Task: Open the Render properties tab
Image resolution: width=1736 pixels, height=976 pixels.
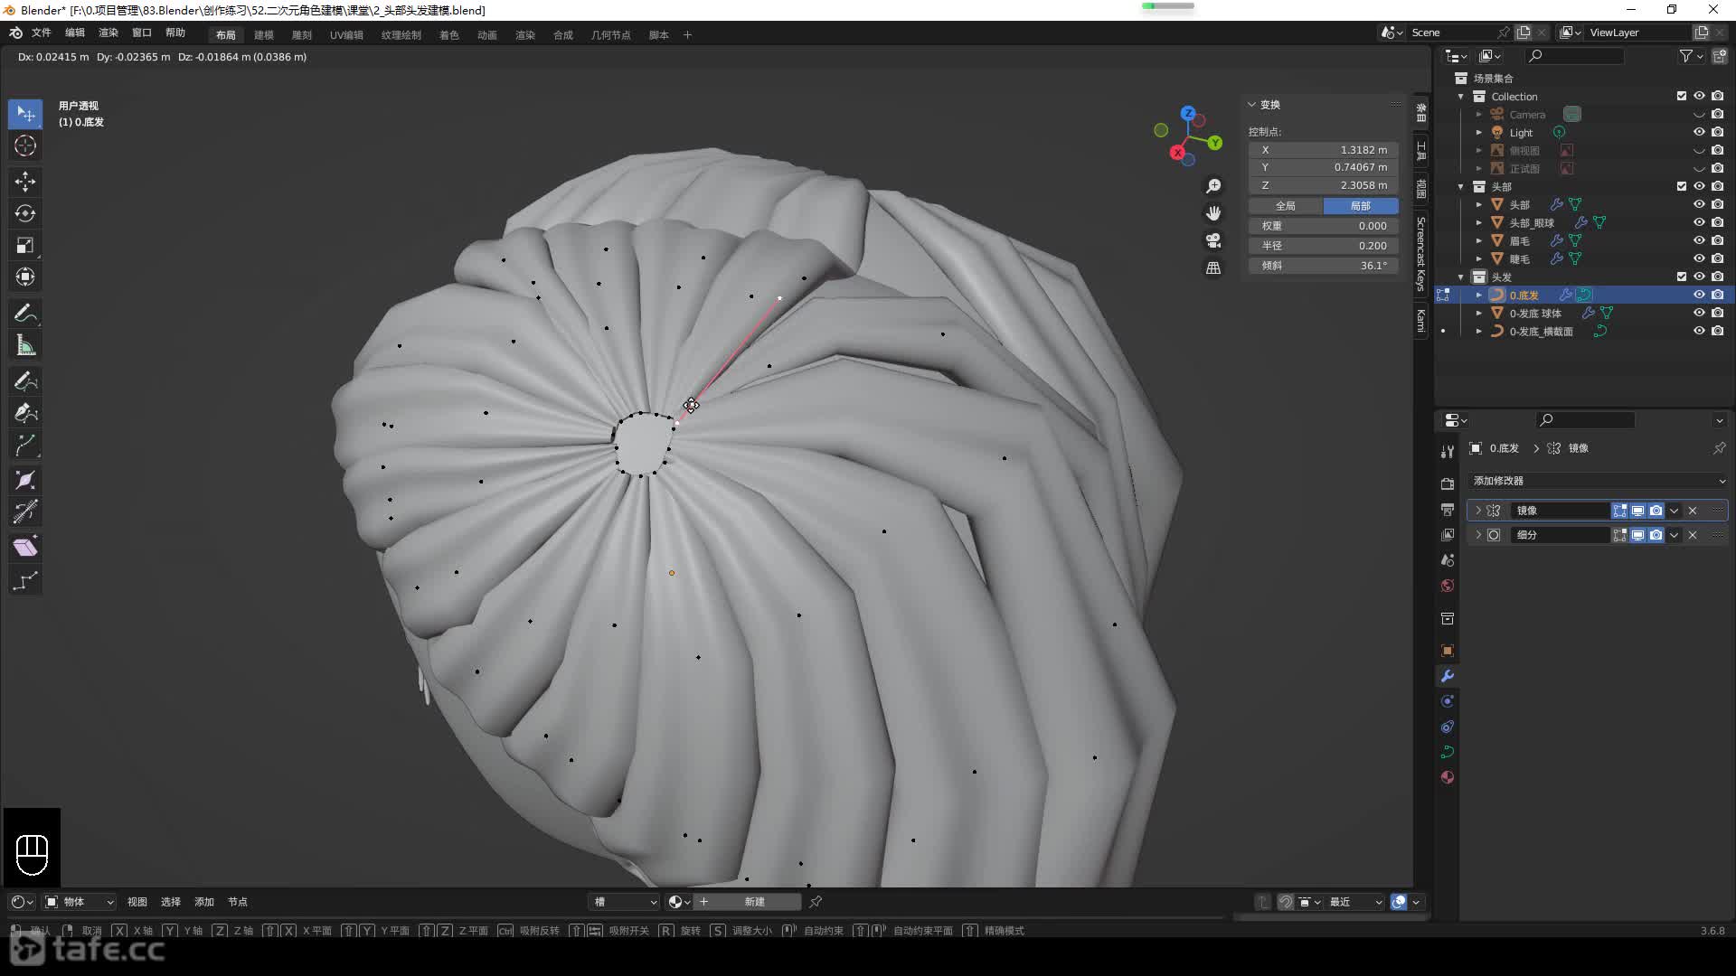Action: 1448,484
